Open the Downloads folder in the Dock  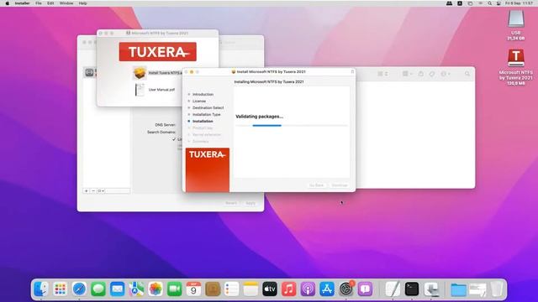[458, 289]
